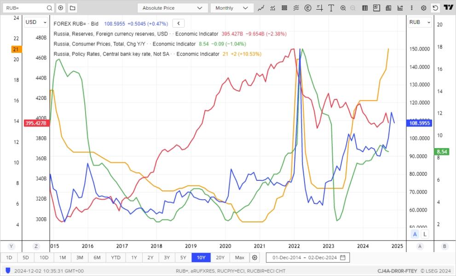Click the blue 108.5955 axis value tag
Viewport: 456px width, 276px height.
[x=419, y=123]
